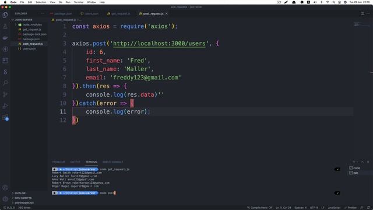
Task: Toggle Compile Hero Off in status bar
Action: [259, 208]
